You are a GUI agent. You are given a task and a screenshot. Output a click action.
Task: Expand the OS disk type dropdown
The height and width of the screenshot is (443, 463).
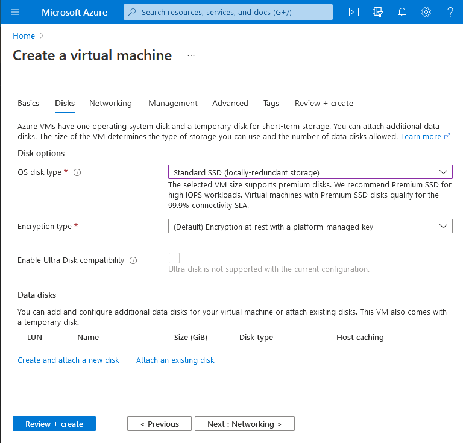310,172
